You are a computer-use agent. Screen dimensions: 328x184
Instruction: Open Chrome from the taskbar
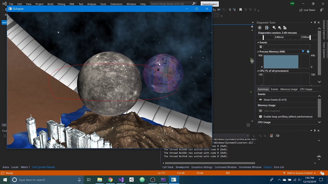click(x=110, y=180)
